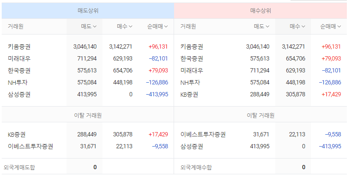Click +17,429 net value in 매도상위 KB증권 row
The width and height of the screenshot is (349, 176).
click(158, 134)
